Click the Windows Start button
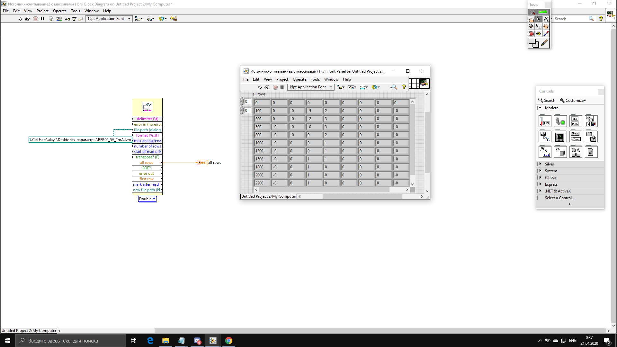The image size is (617, 347). (8, 341)
